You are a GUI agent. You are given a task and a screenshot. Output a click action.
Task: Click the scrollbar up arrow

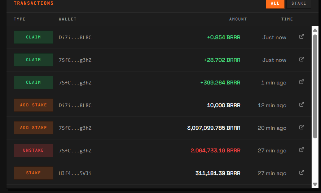(315, 30)
